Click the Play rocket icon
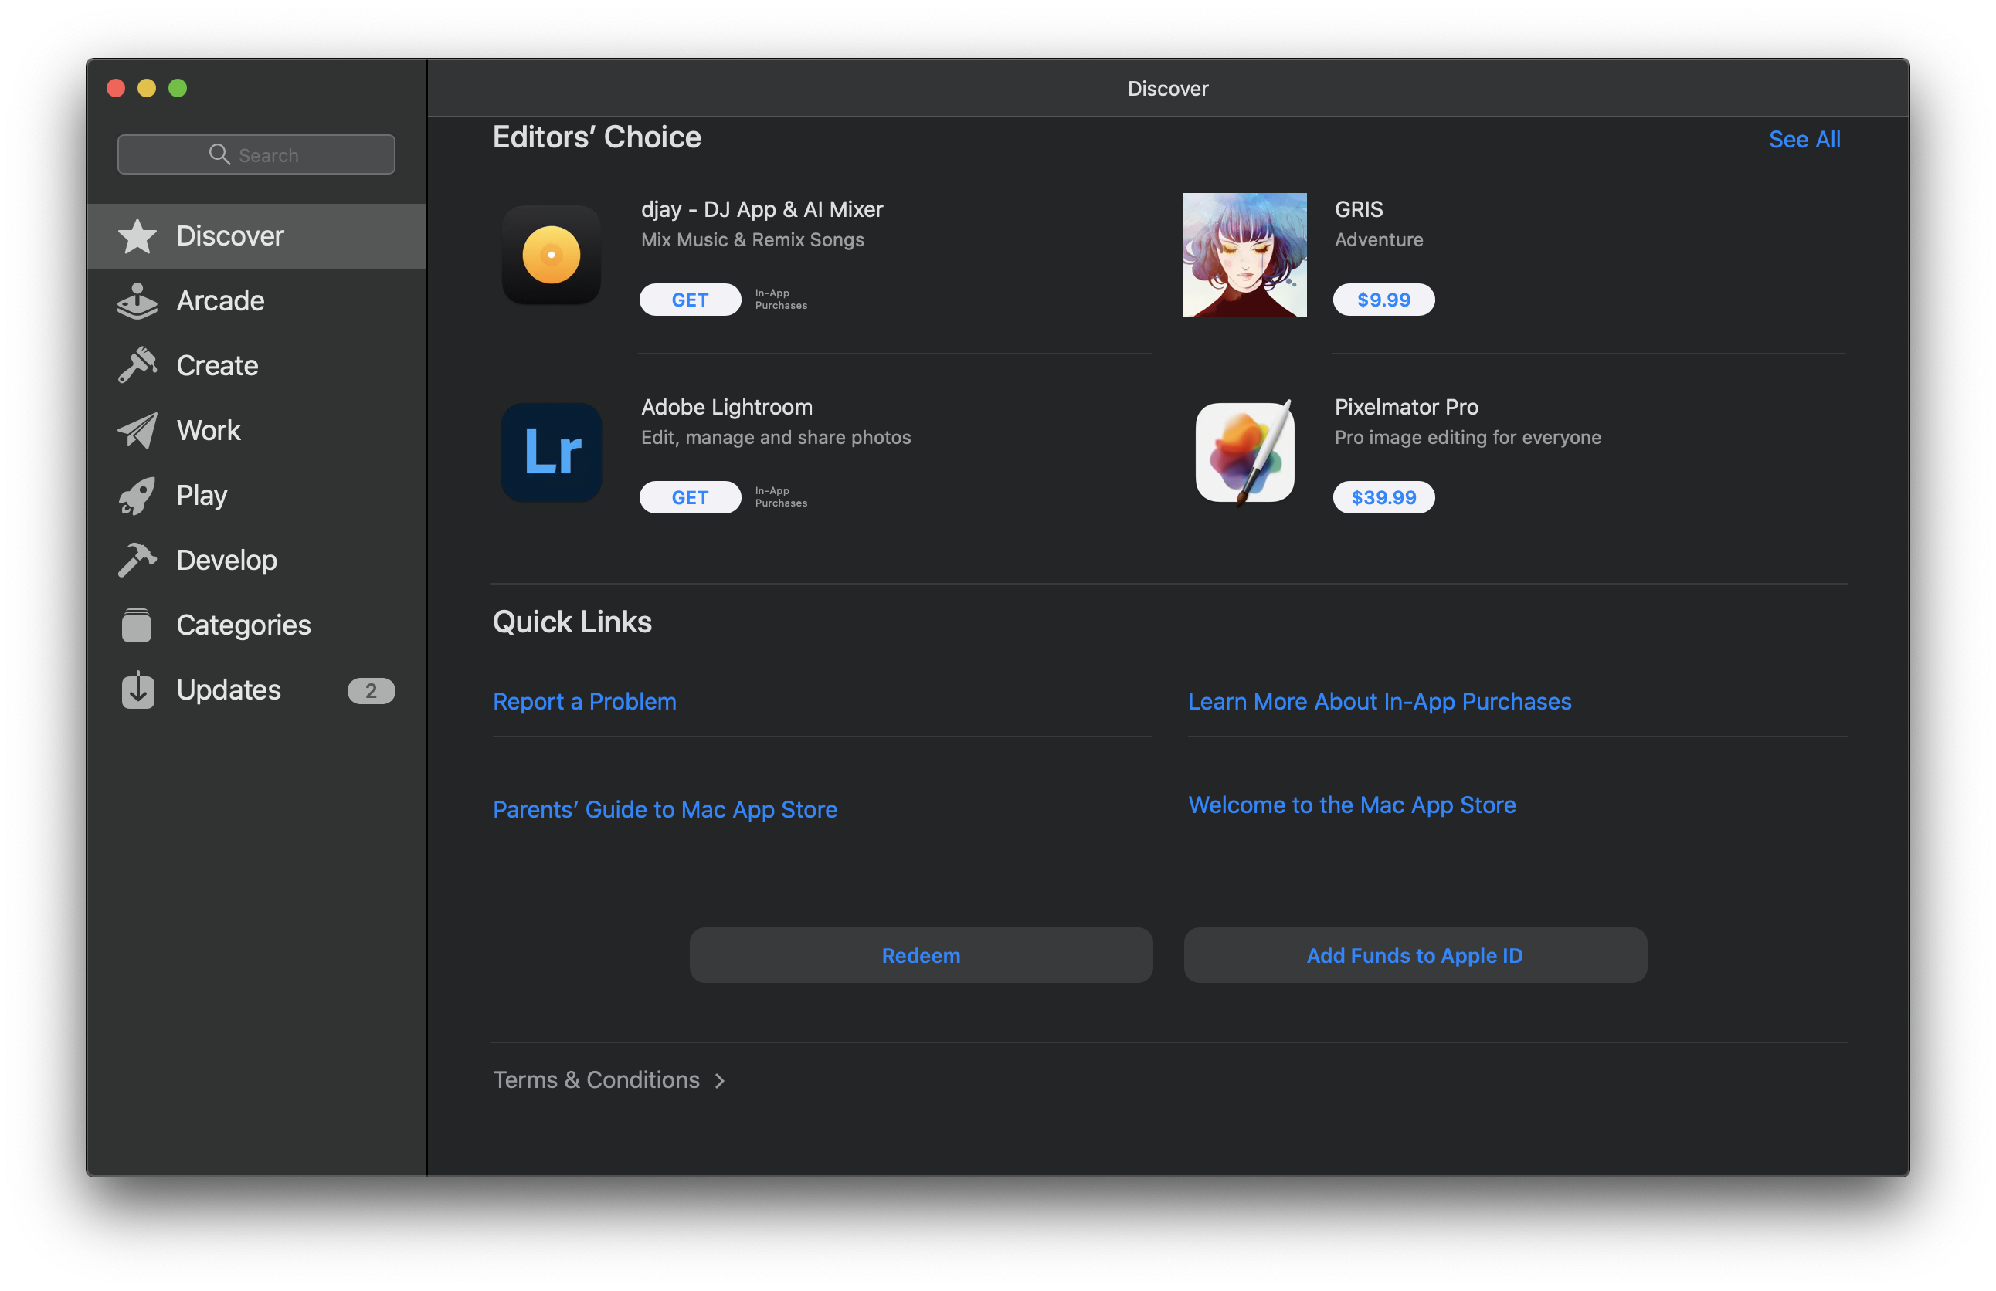The height and width of the screenshot is (1291, 1996). pyautogui.click(x=137, y=496)
